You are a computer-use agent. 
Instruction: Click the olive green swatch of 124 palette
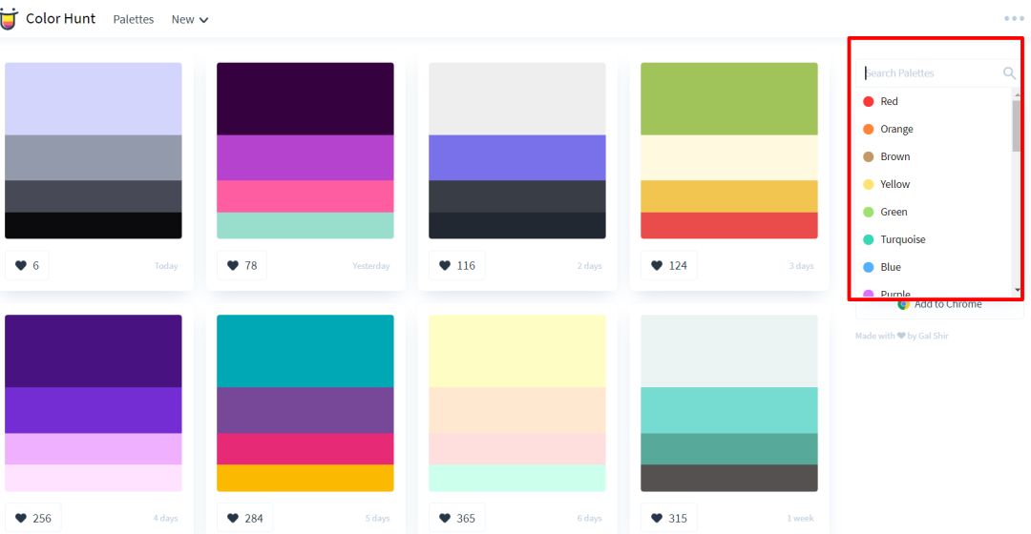(x=729, y=98)
